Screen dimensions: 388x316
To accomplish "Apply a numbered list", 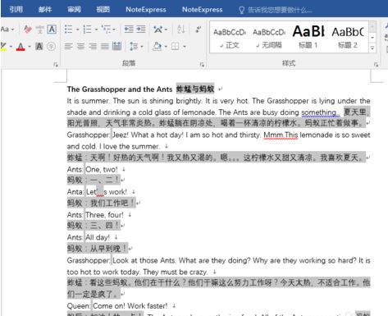I will [87, 29].
